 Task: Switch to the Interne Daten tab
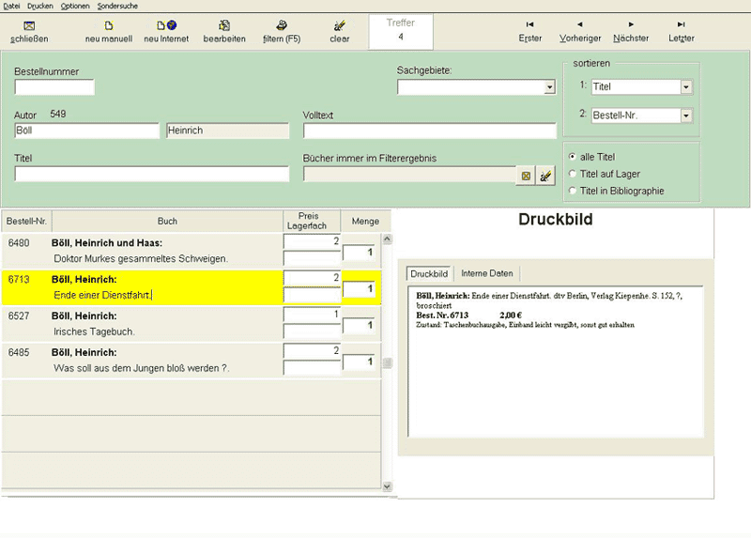click(486, 273)
